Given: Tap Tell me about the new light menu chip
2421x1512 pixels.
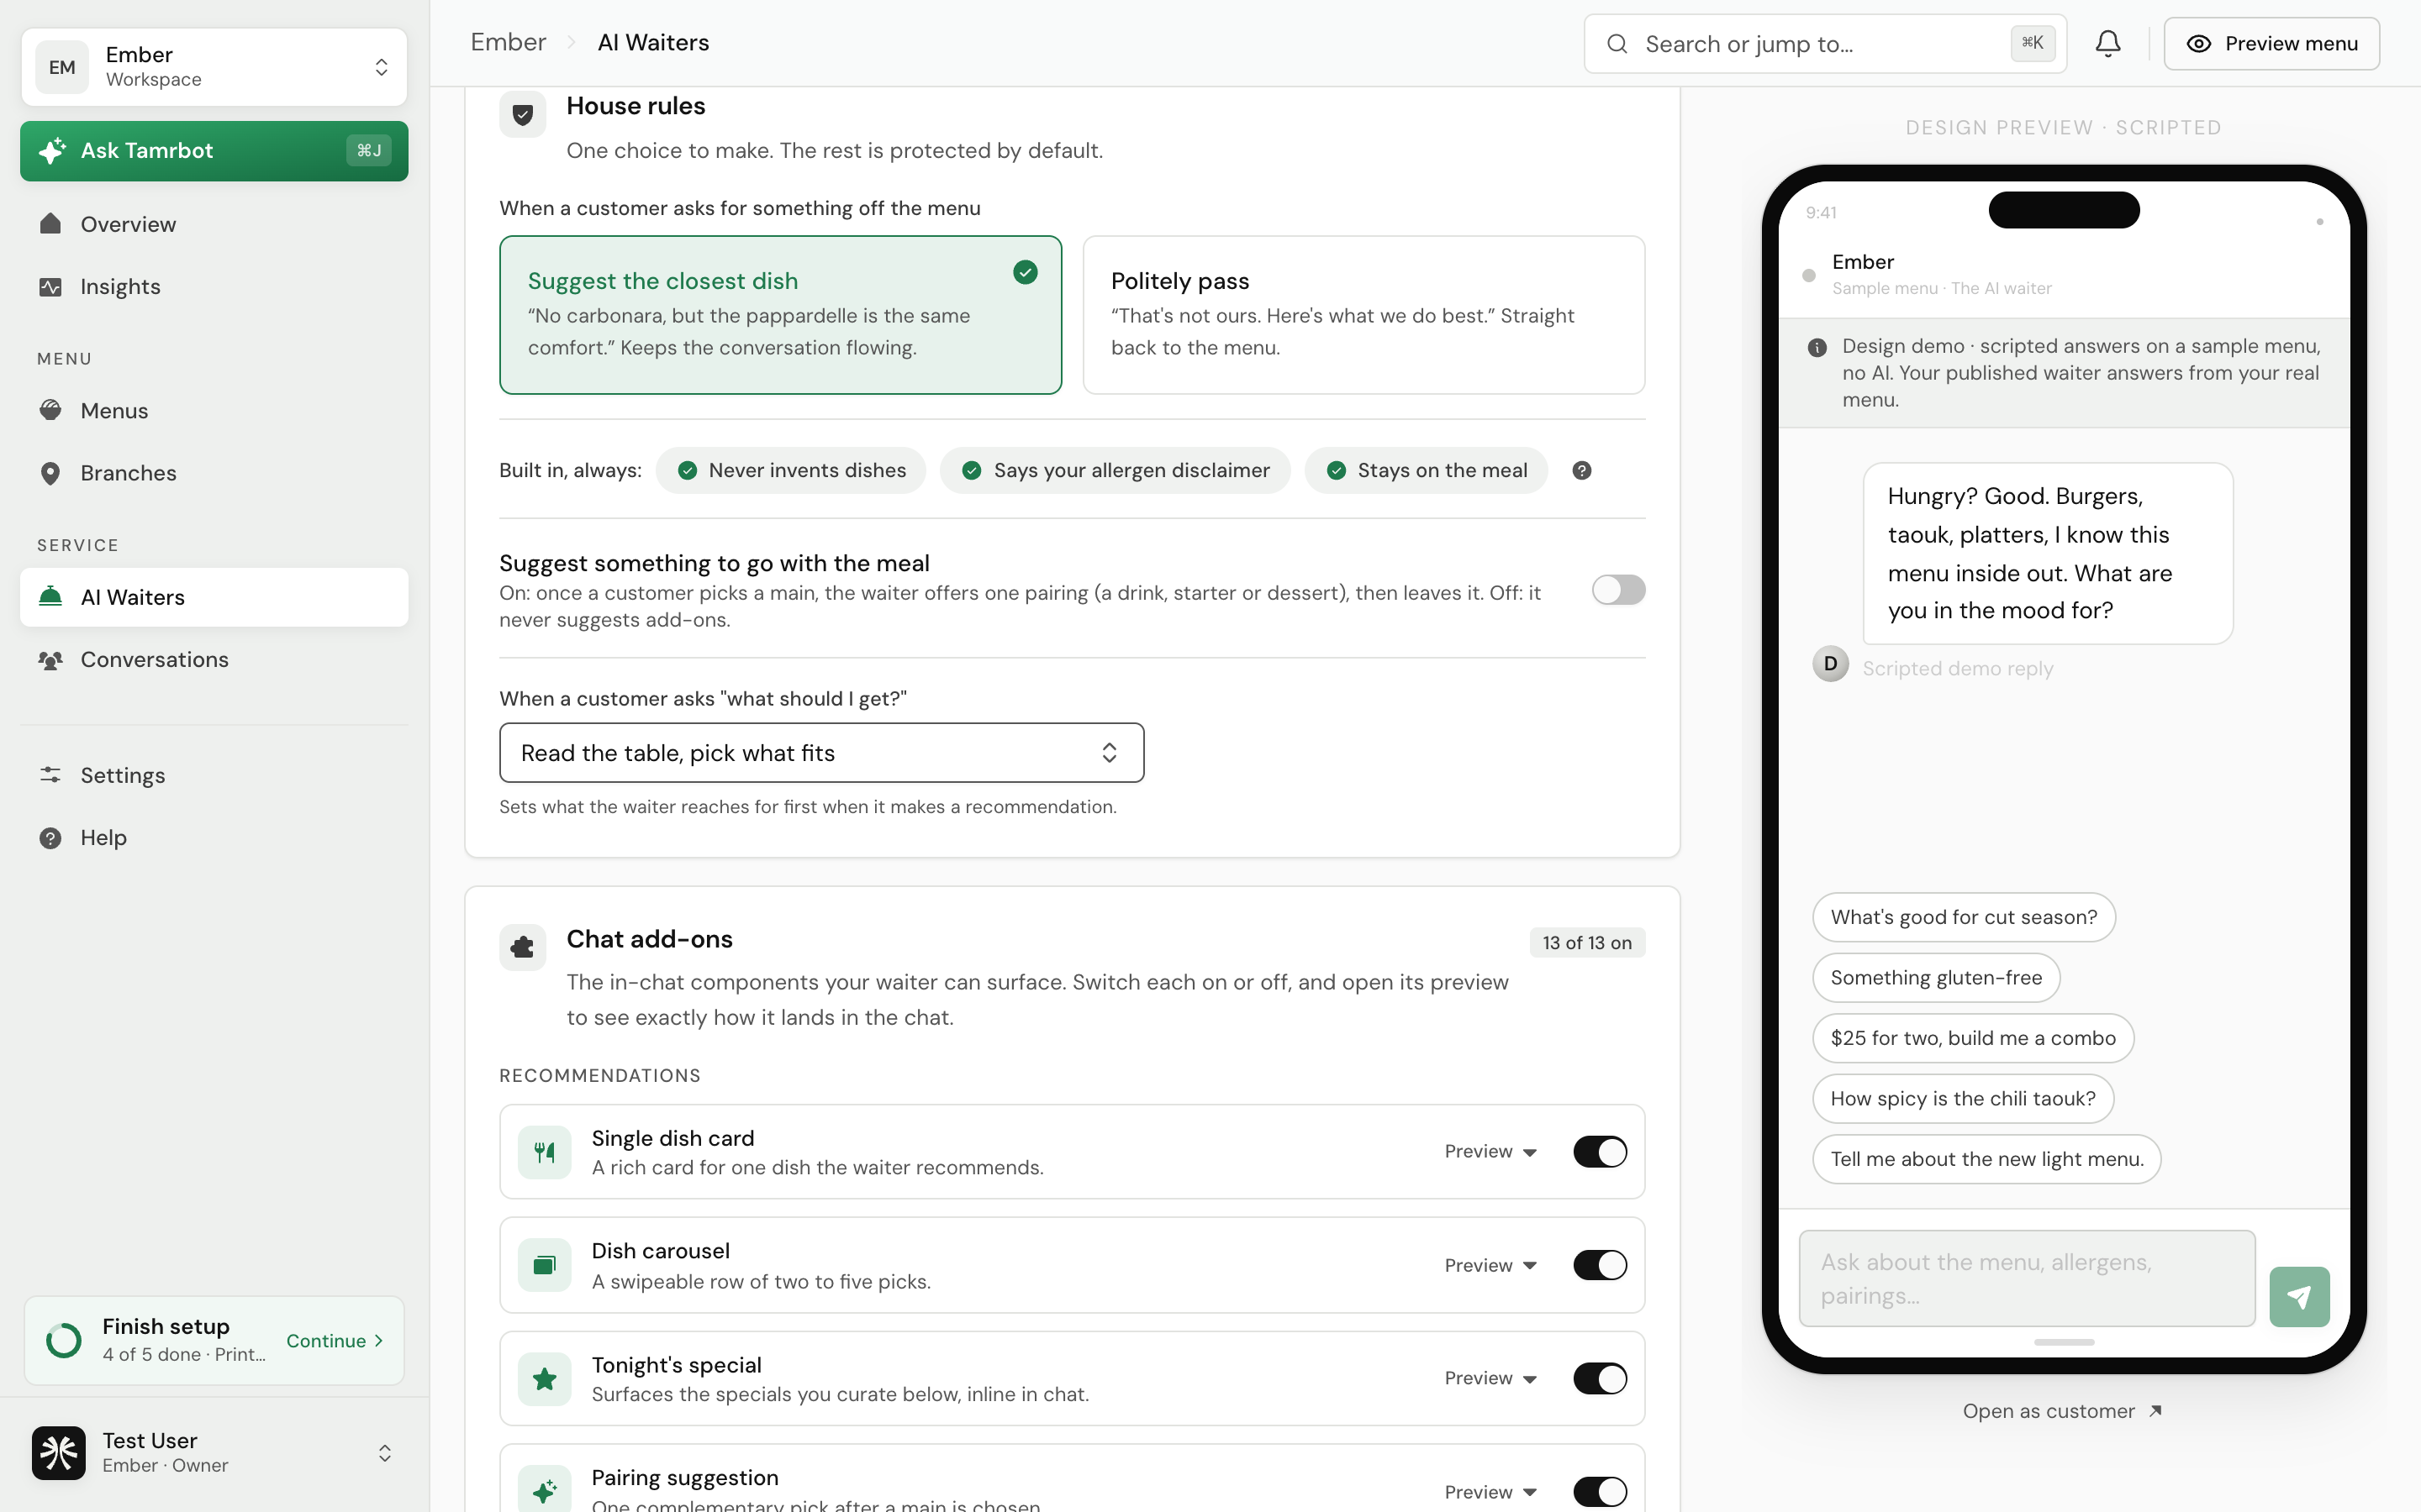Looking at the screenshot, I should coord(1986,1159).
